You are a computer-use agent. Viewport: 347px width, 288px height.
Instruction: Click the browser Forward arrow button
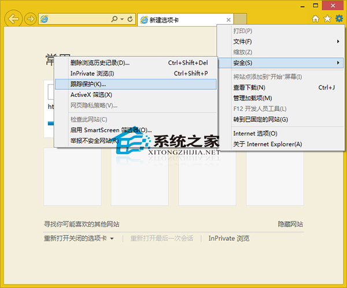point(30,19)
